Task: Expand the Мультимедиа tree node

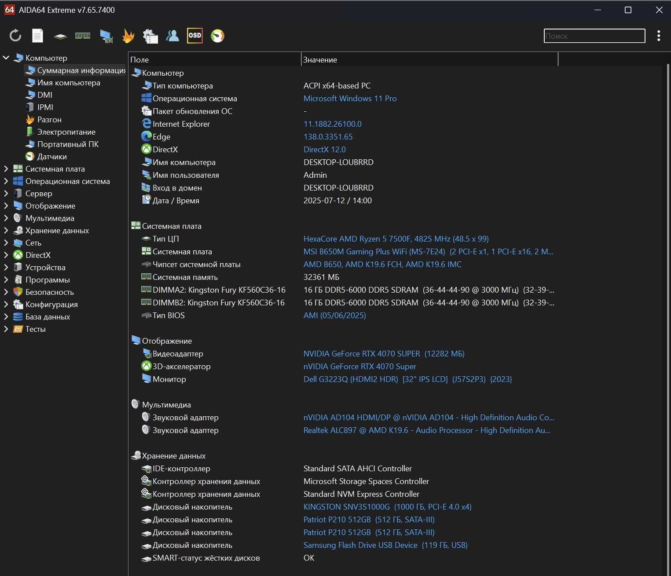Action: 6,218
